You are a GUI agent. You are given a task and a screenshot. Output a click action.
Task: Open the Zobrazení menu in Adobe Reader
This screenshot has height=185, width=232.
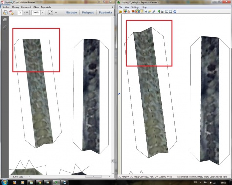pyautogui.click(x=26, y=7)
